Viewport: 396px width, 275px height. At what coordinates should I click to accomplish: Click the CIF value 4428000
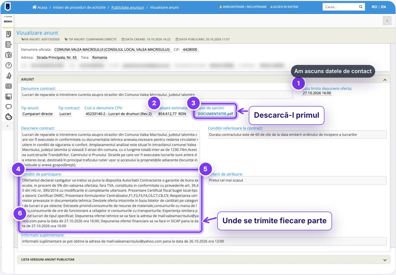click(190, 49)
